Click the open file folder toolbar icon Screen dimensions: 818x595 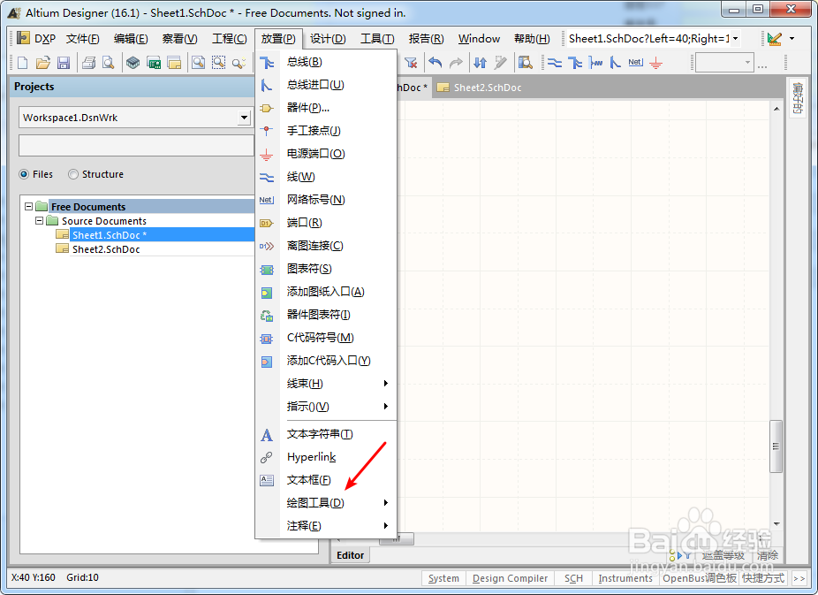coord(42,63)
